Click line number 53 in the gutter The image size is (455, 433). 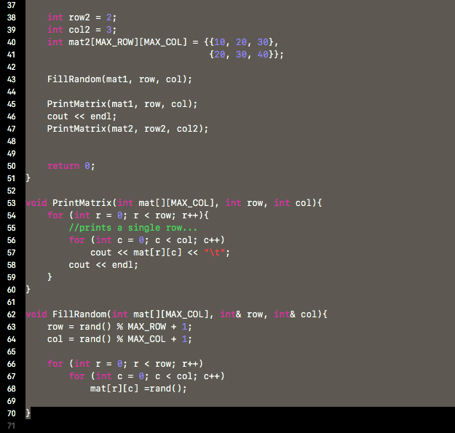coord(12,203)
